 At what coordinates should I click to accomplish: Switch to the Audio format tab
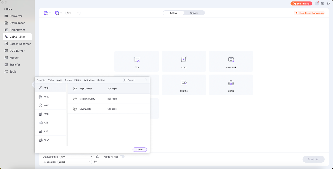pyautogui.click(x=59, y=80)
